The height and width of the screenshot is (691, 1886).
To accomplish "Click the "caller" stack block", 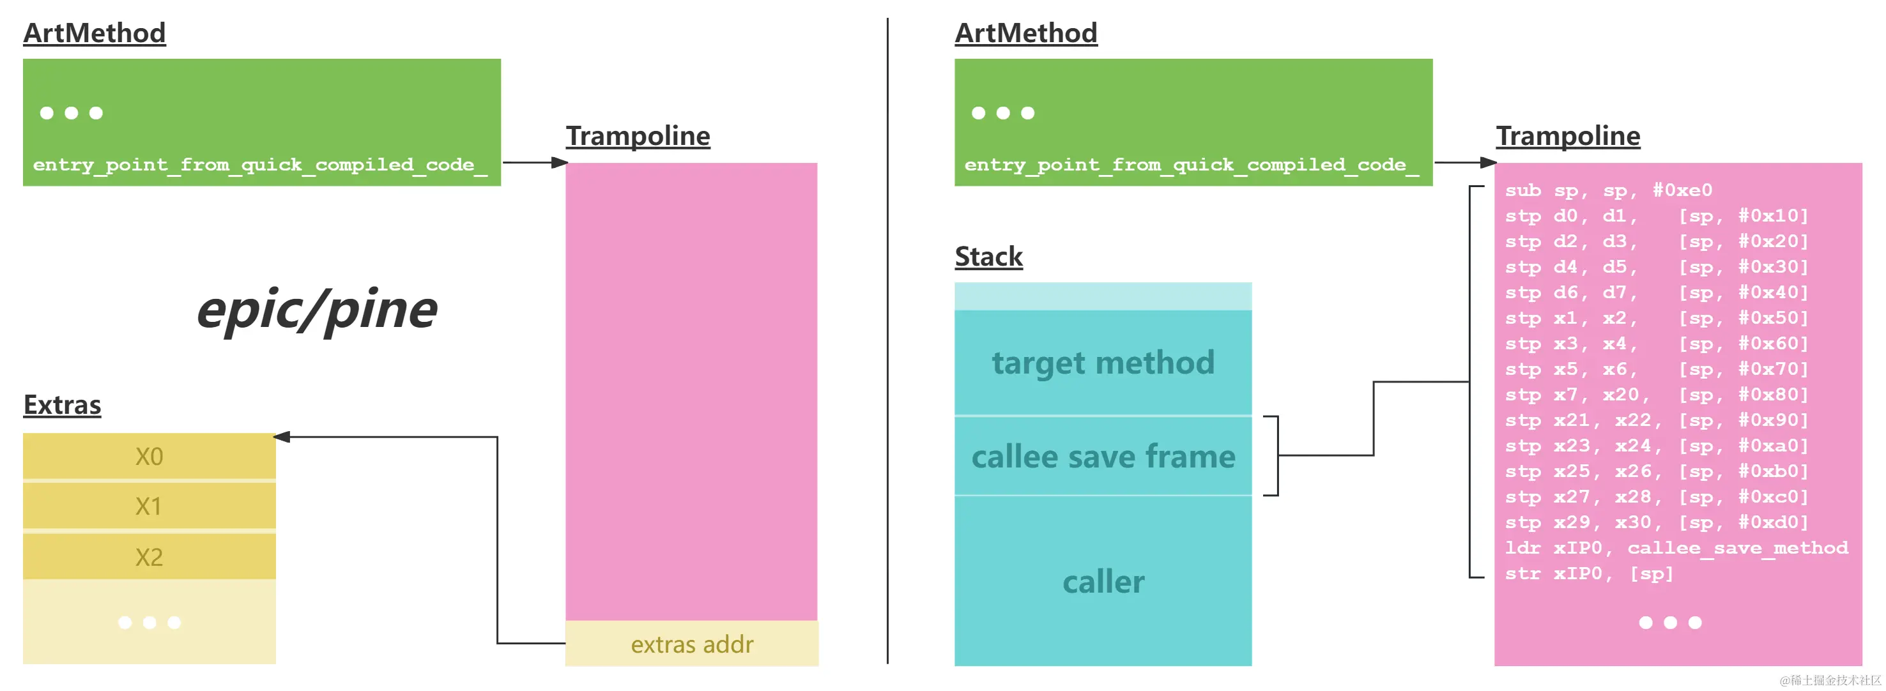I will 1103,582.
